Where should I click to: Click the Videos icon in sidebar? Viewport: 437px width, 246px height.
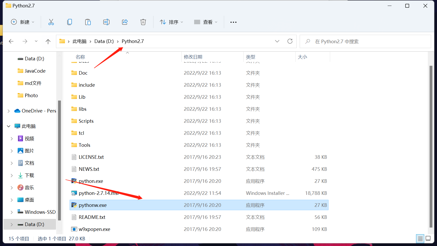[x=20, y=138]
